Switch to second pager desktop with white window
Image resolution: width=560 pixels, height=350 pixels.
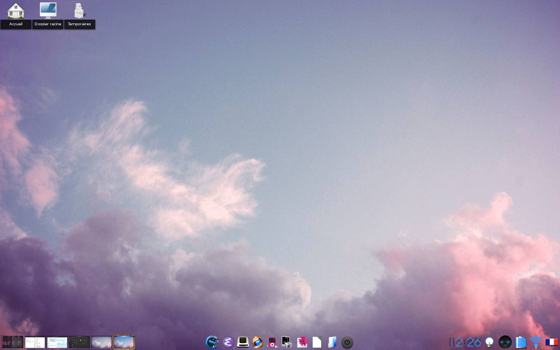coord(35,342)
